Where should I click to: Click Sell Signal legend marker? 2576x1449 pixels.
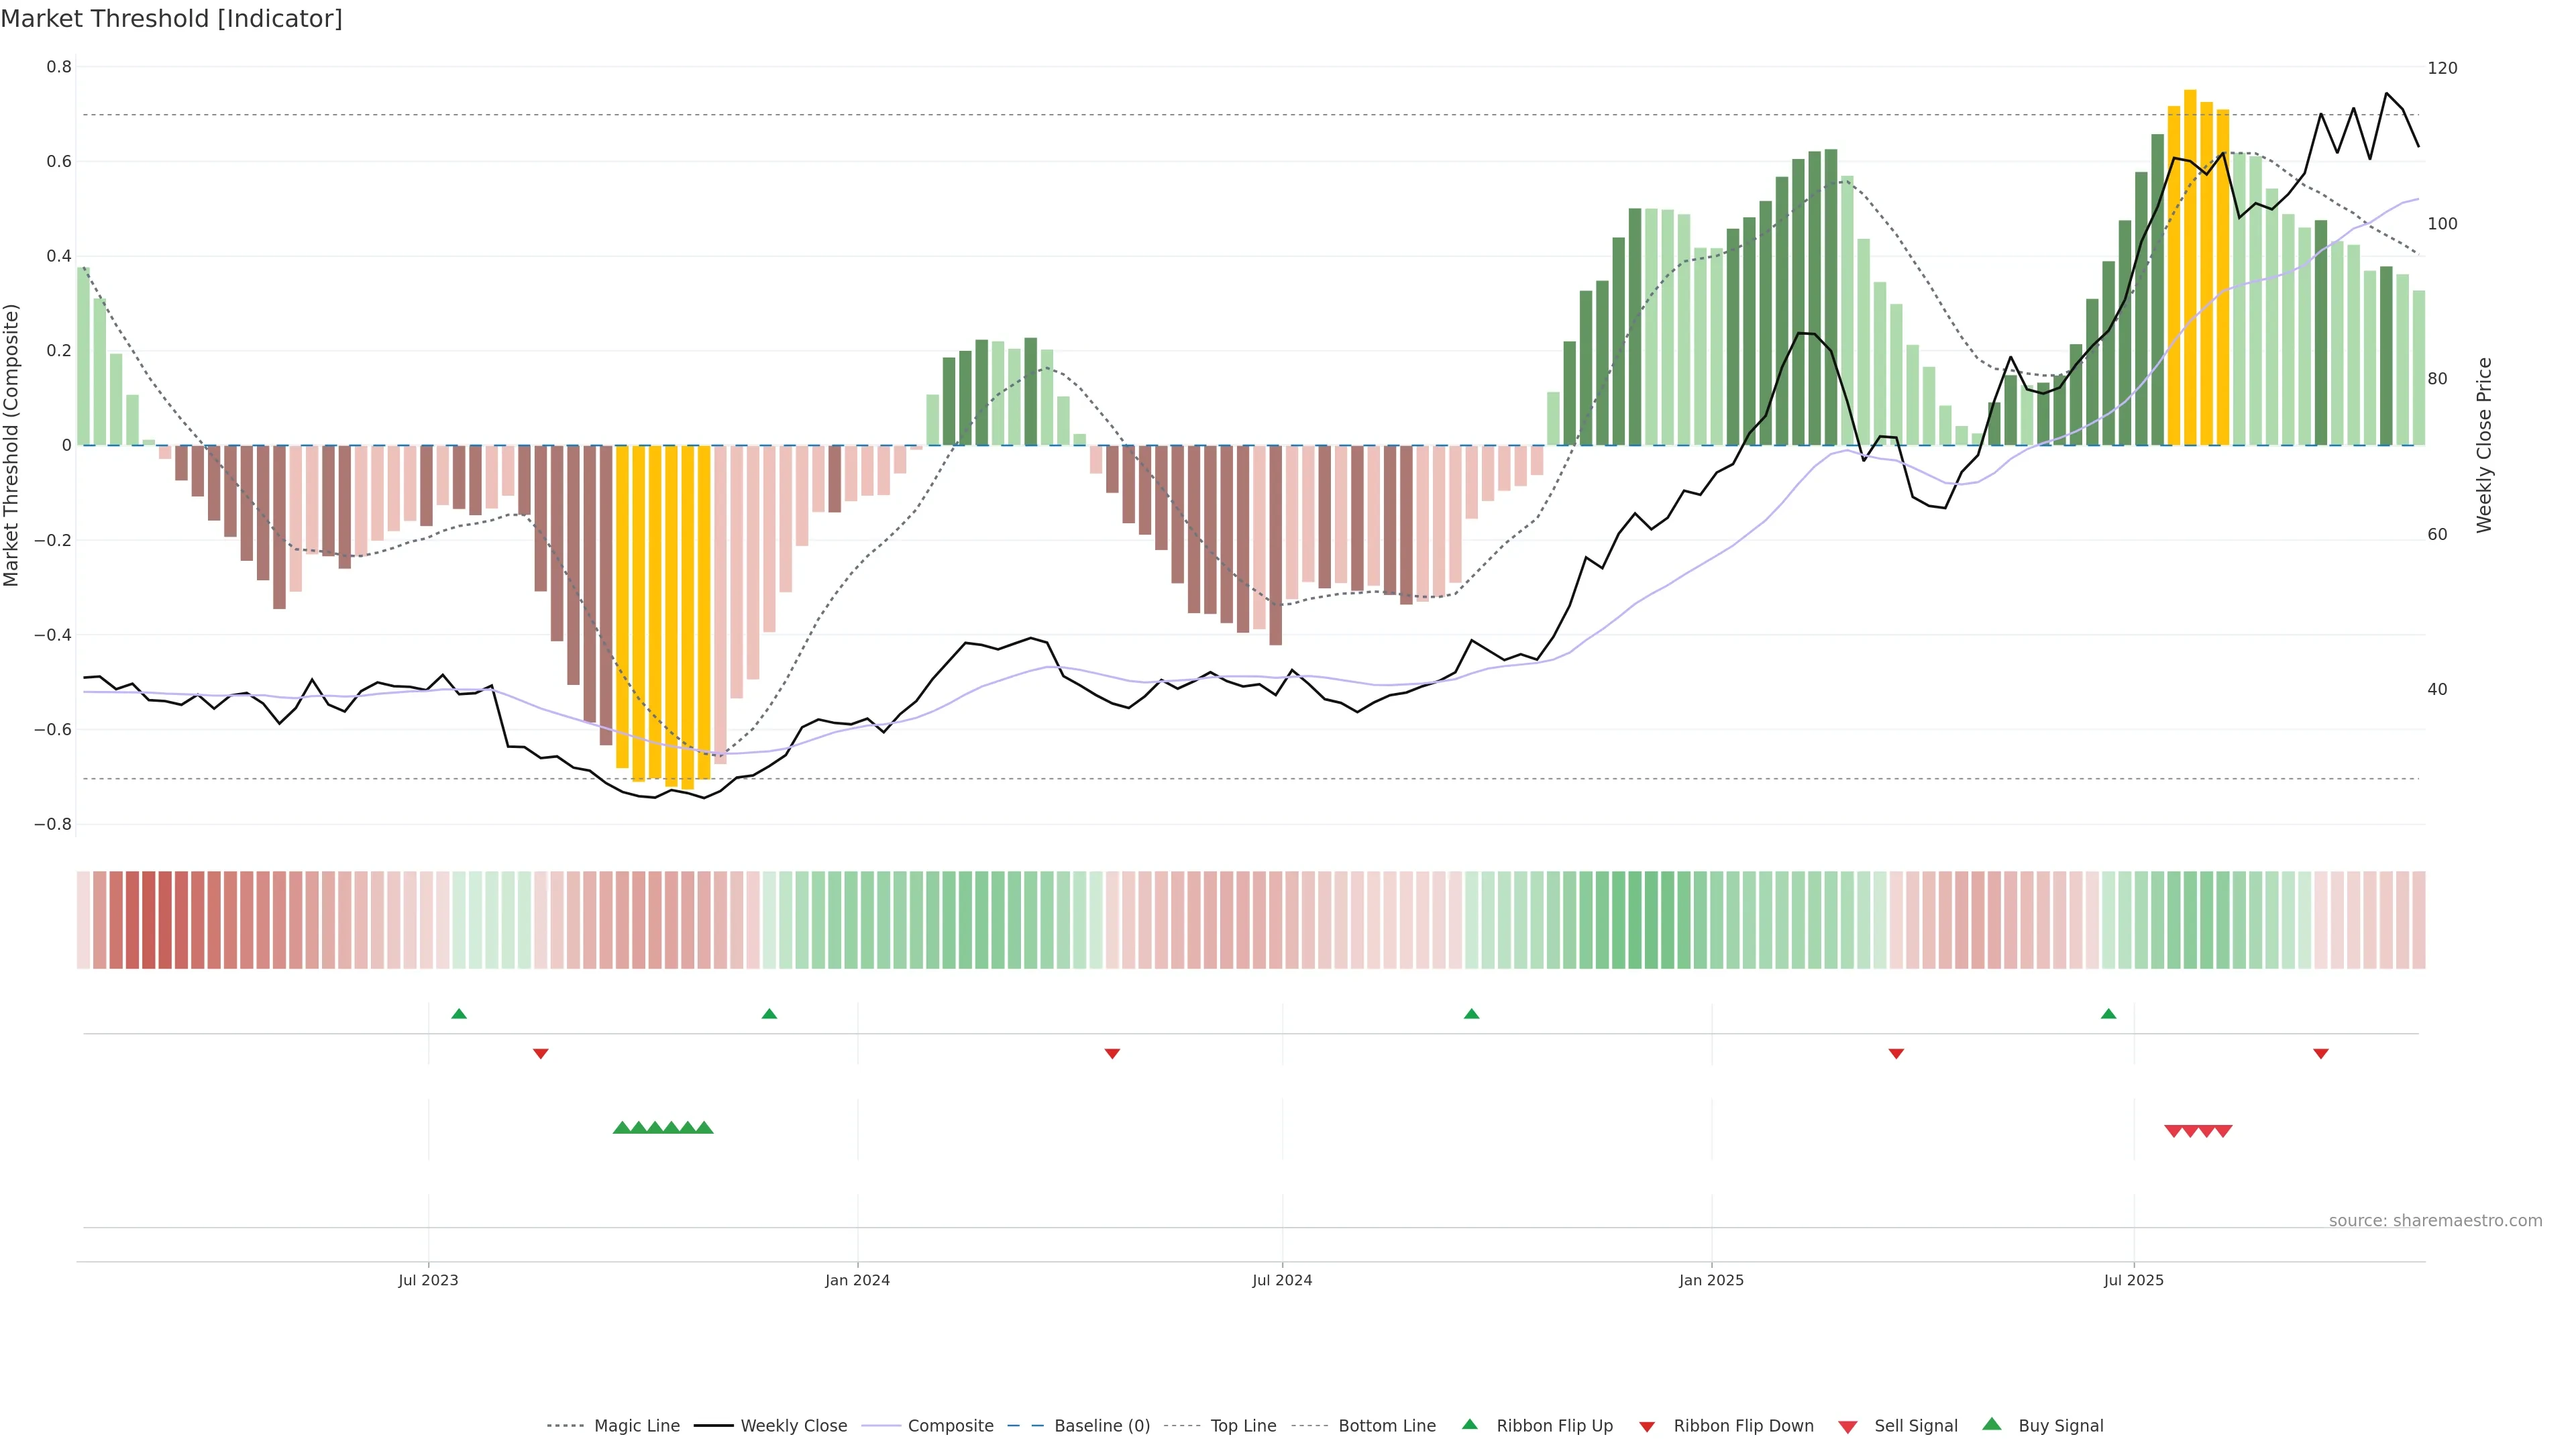[x=1848, y=1427]
